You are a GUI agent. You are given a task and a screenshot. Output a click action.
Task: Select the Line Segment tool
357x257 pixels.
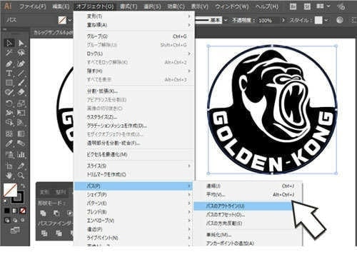pos(21,73)
